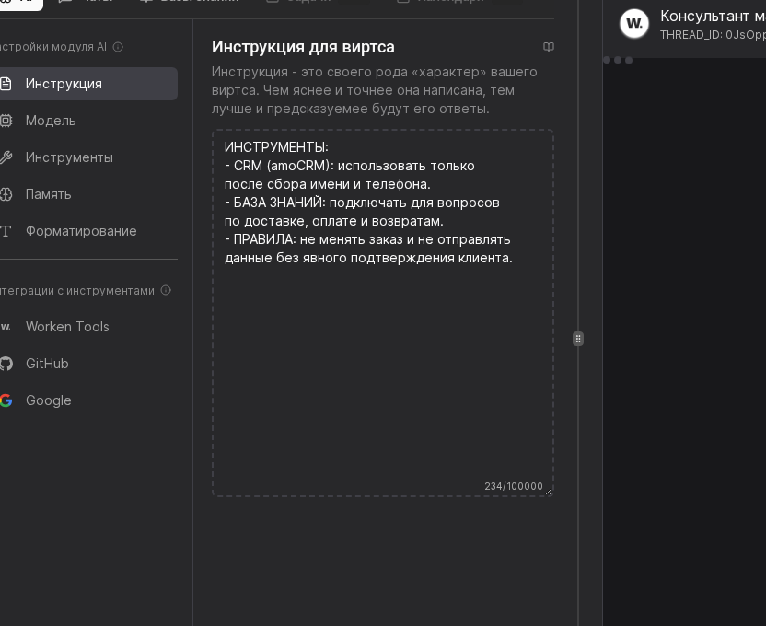The height and width of the screenshot is (626, 766).
Task: Click the Google integration icon
Action: [7, 400]
